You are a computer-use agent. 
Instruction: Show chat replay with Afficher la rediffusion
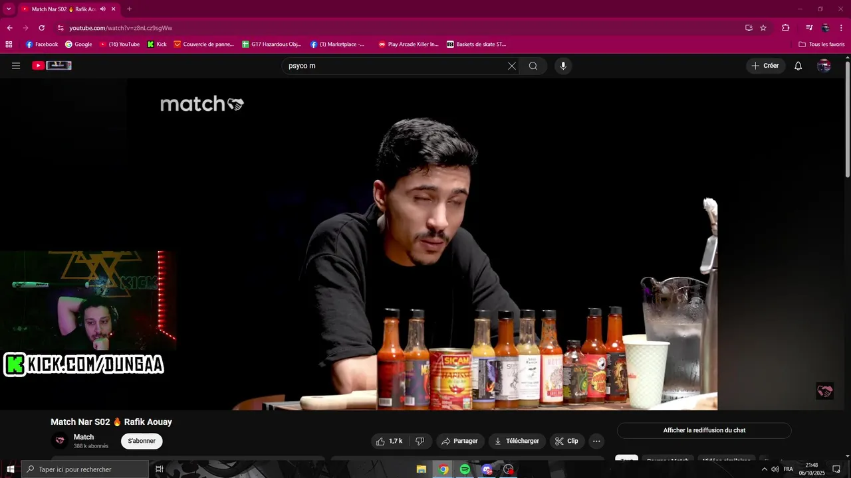click(704, 430)
